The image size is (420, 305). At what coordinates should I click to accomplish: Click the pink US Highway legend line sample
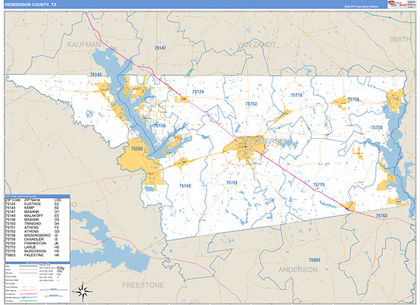point(28,294)
